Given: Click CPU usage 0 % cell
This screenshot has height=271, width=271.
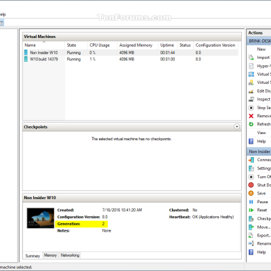Looking at the screenshot, I should click(x=93, y=53).
